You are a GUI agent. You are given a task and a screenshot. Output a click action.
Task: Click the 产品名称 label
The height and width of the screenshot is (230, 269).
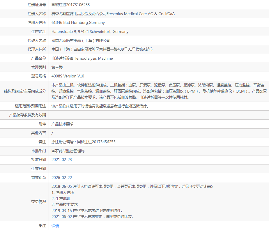point(39,58)
